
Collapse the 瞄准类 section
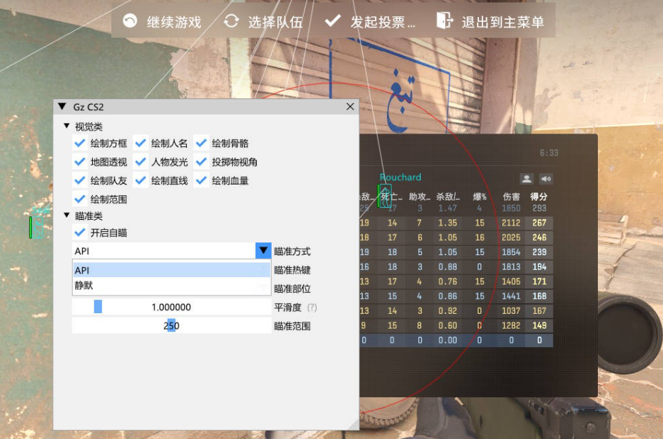(67, 216)
